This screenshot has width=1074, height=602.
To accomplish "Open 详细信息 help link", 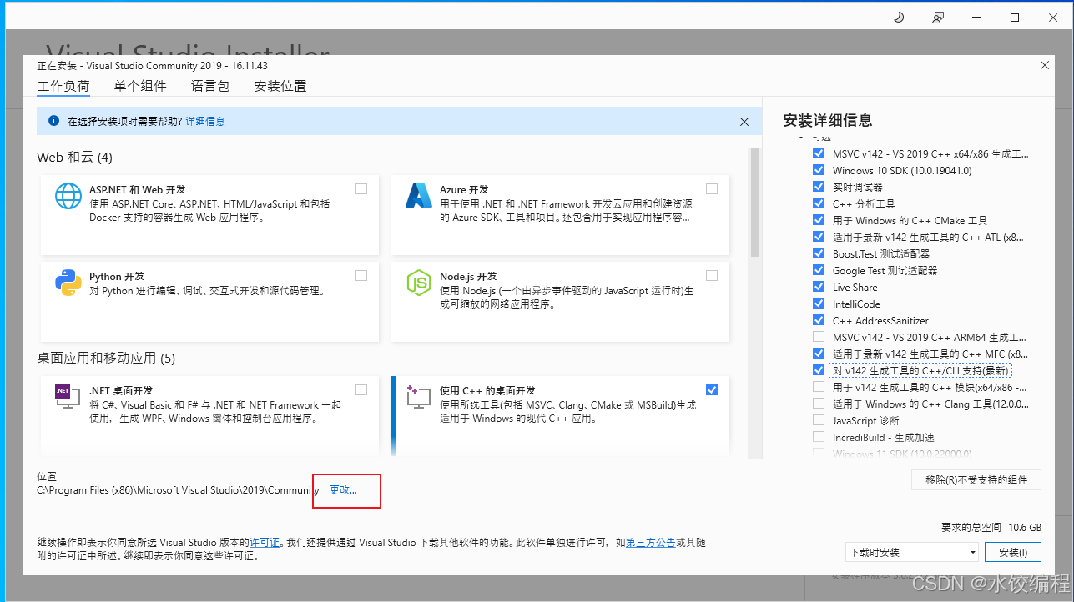I will coord(204,121).
